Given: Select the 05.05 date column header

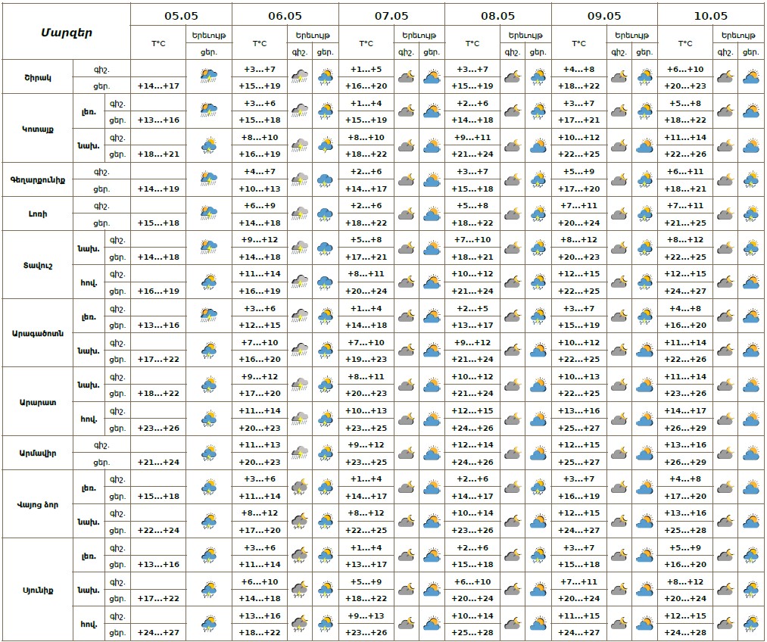Looking at the screenshot, I should point(181,15).
